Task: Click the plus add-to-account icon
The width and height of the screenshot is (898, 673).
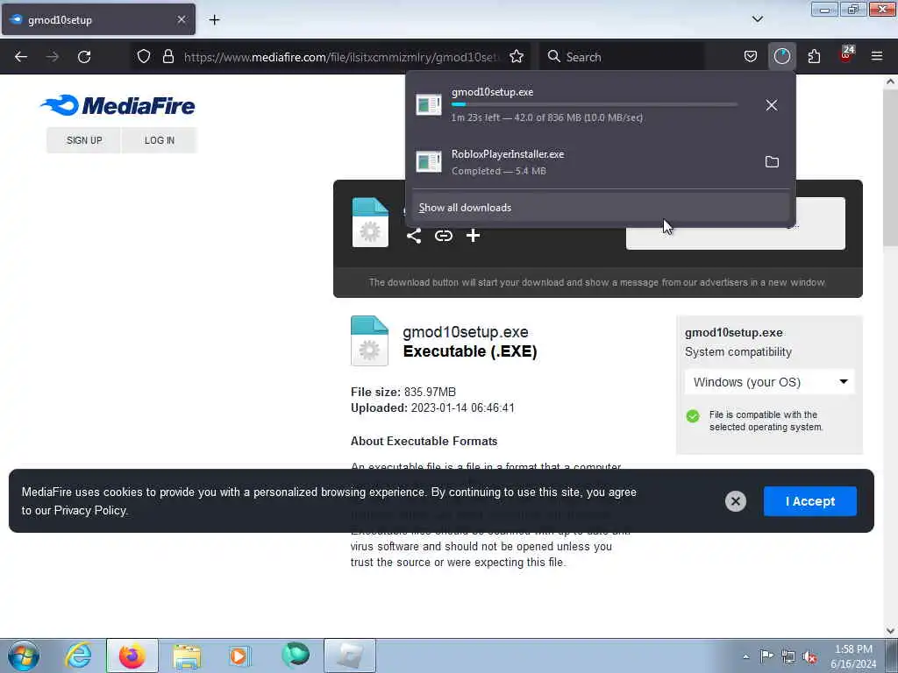Action: 473,236
